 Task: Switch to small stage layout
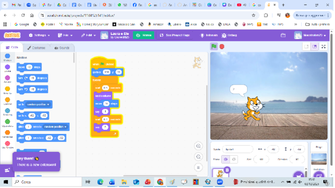point(306,47)
